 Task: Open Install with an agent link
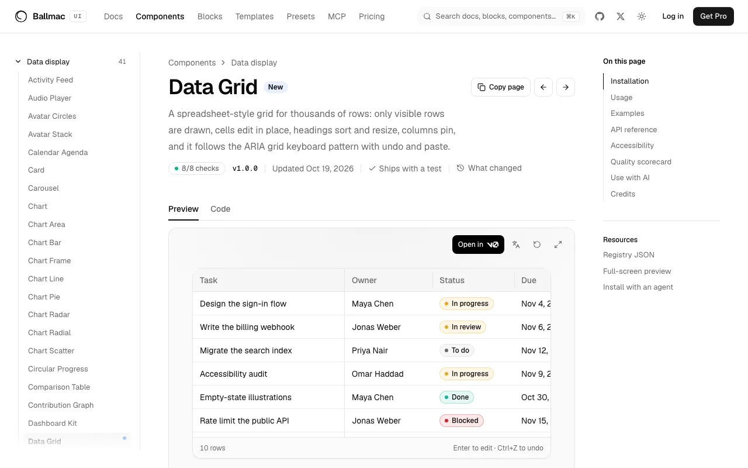point(638,287)
